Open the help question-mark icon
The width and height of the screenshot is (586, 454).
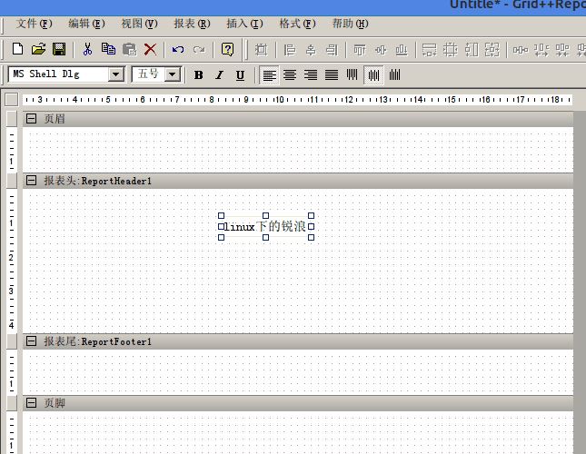pyautogui.click(x=228, y=49)
